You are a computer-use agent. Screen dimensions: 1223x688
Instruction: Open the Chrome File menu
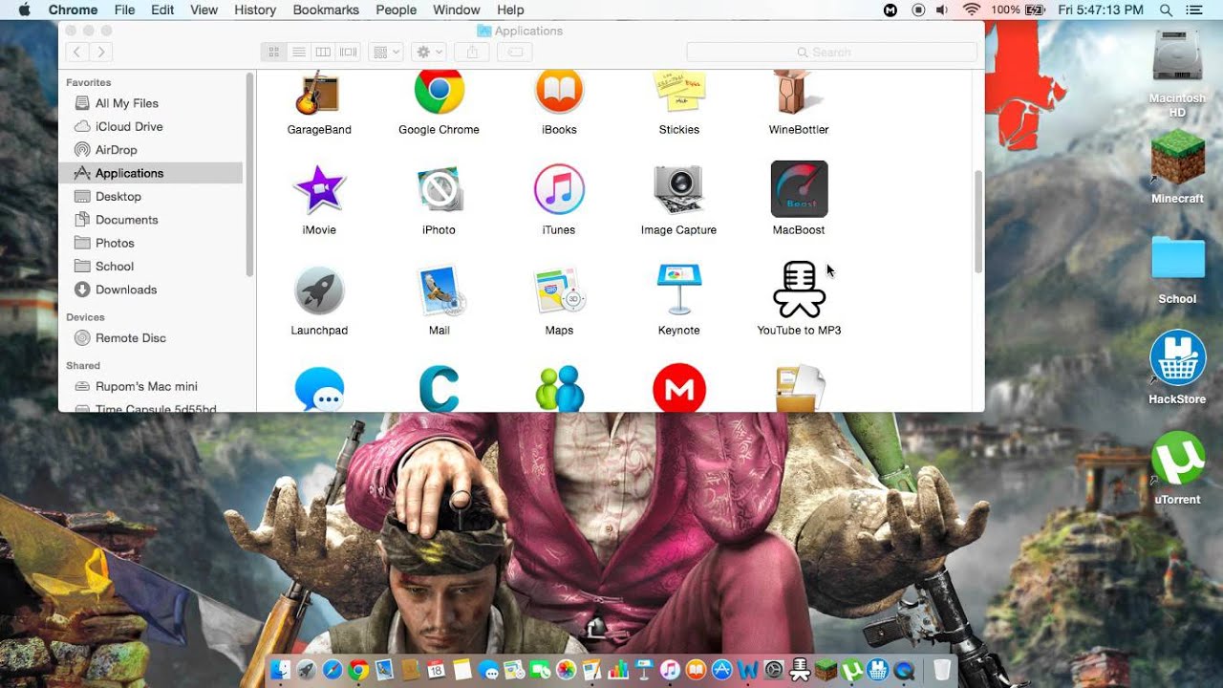coord(124,10)
